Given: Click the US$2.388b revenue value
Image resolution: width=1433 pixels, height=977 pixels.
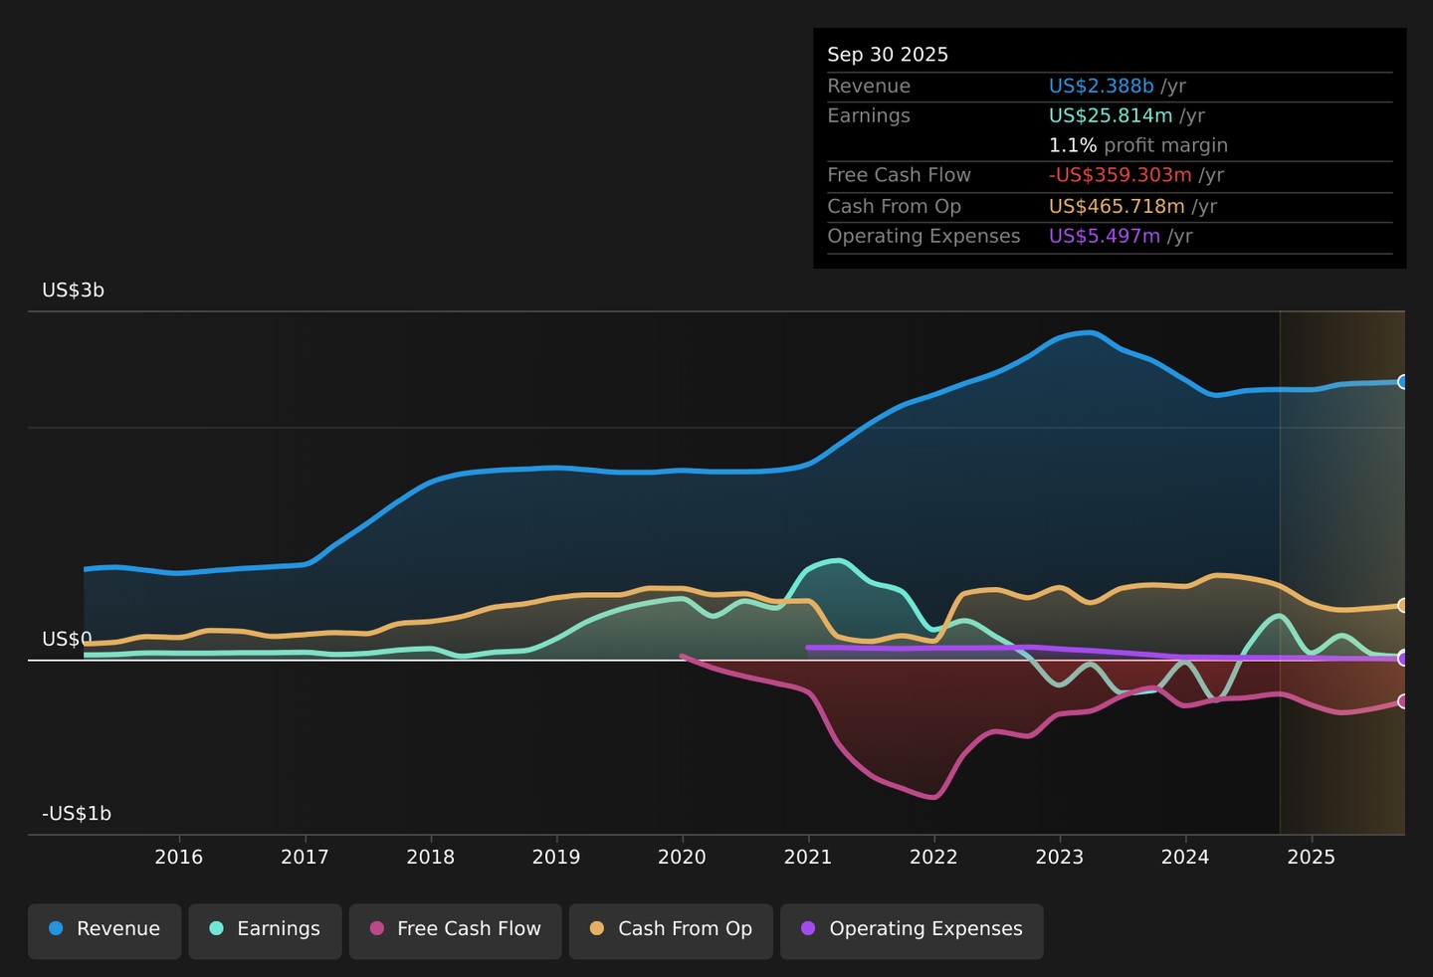Looking at the screenshot, I should pos(1102,87).
